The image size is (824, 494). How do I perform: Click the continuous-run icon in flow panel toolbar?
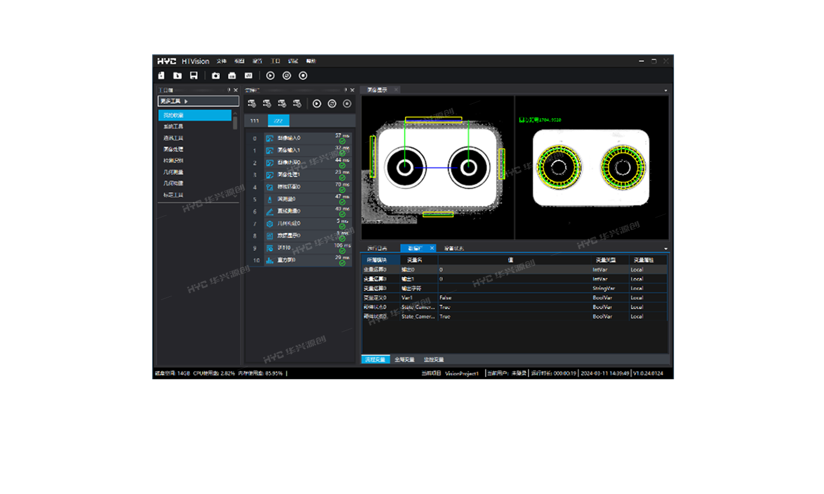click(x=332, y=104)
